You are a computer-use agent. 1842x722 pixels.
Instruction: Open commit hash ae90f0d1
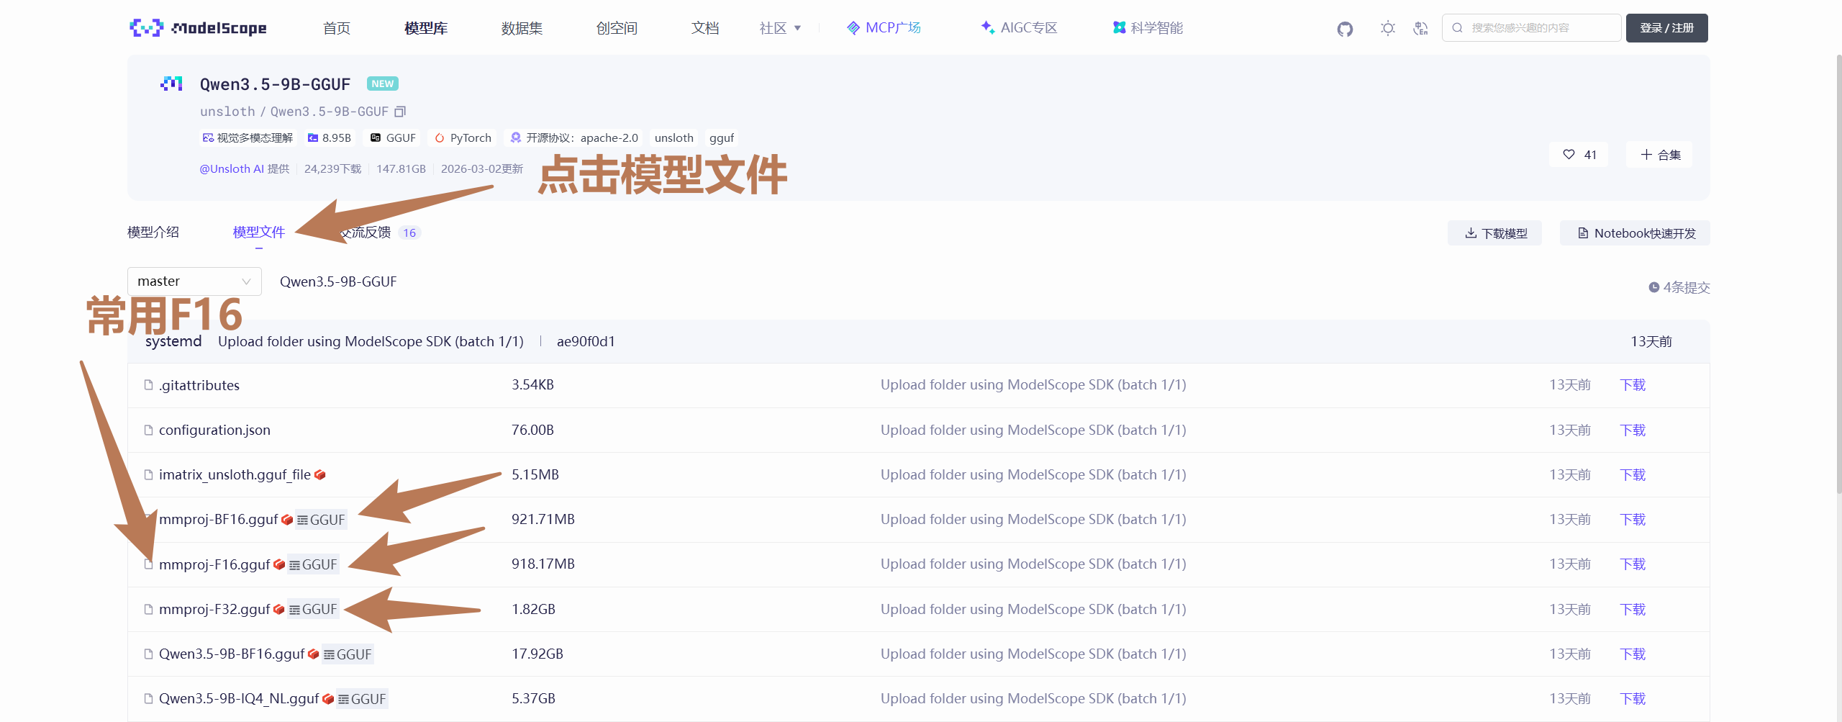[x=586, y=341]
